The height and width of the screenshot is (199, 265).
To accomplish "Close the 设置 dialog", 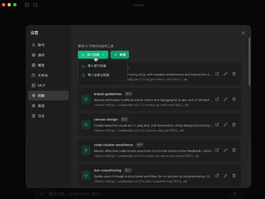I will point(243,33).
